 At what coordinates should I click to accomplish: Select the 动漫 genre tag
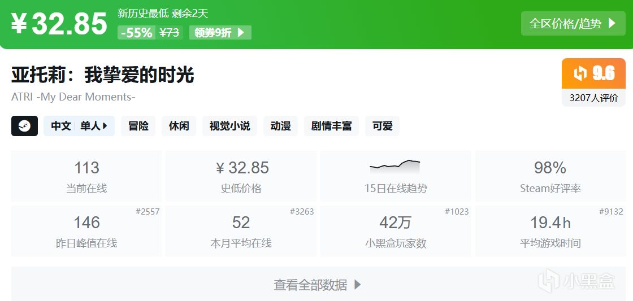pyautogui.click(x=280, y=126)
